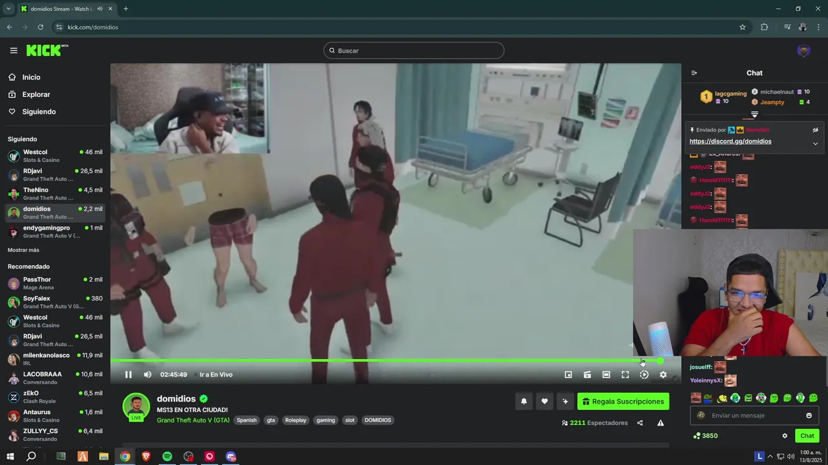Open endygamingpro channel in sidebar

click(54, 232)
